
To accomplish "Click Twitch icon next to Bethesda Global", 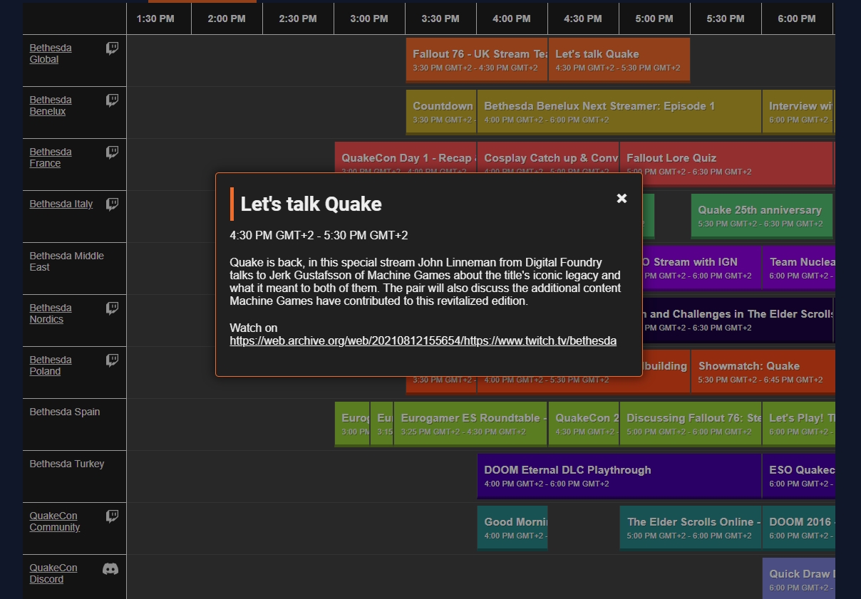I will coord(113,48).
